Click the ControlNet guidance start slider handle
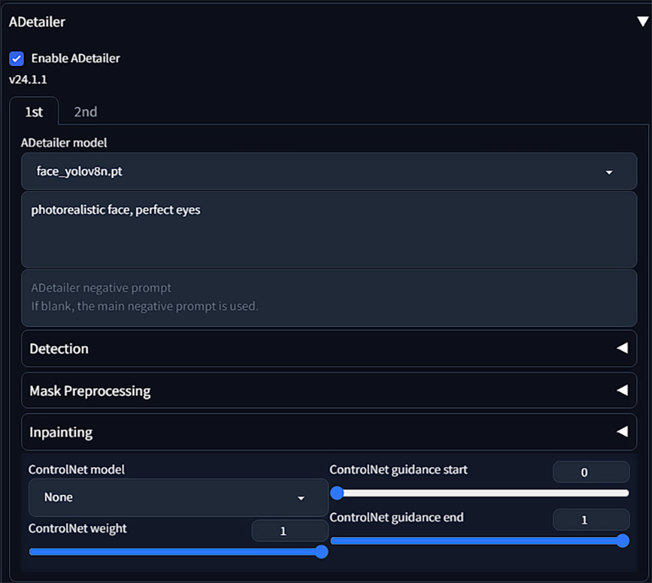This screenshot has width=652, height=583. [x=337, y=493]
